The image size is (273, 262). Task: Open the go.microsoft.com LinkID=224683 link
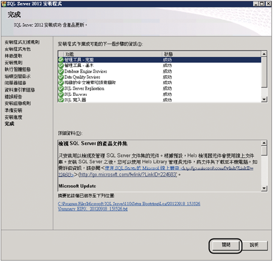(128, 175)
